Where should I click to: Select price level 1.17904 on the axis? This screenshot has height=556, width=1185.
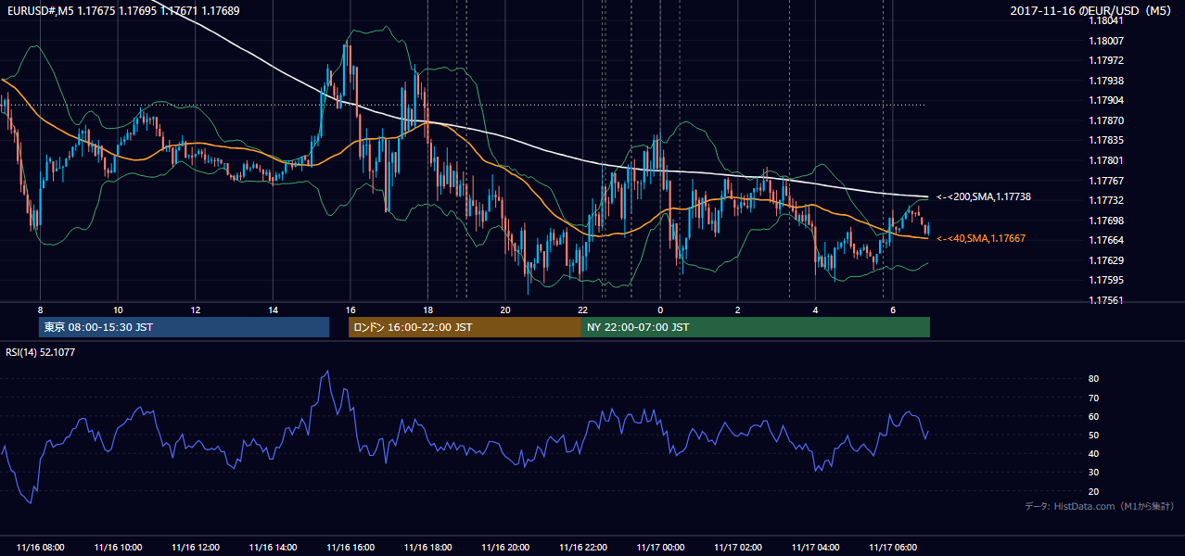pos(1105,100)
